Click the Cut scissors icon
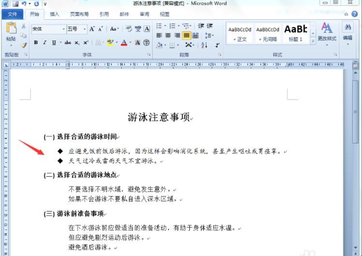This screenshot has height=256, width=362. (x=24, y=26)
